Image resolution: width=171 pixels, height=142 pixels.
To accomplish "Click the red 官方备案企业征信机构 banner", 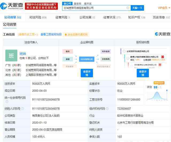I will pos(41,6).
